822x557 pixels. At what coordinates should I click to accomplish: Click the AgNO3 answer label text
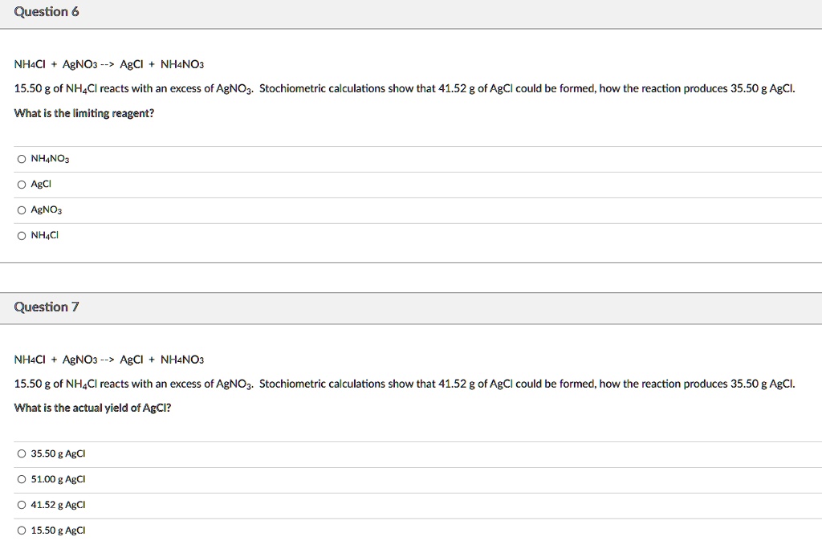[x=47, y=210]
